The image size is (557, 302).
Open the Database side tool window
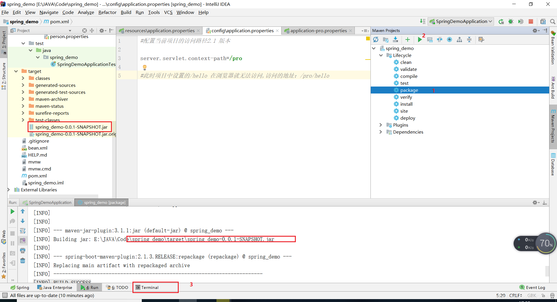553,164
